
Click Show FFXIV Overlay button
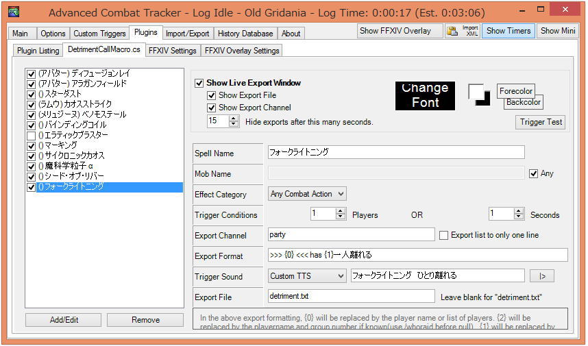point(400,31)
